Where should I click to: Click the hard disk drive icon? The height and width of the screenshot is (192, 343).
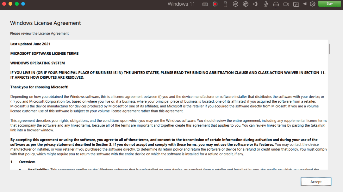pos(276,4)
